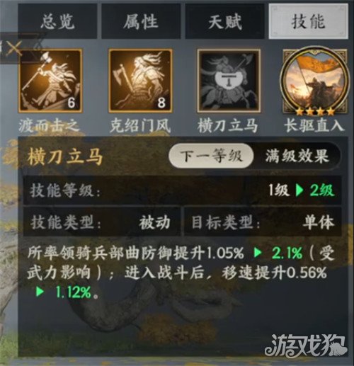Select the 渡而击之 skill icon
354x366 pixels.
[50, 81]
